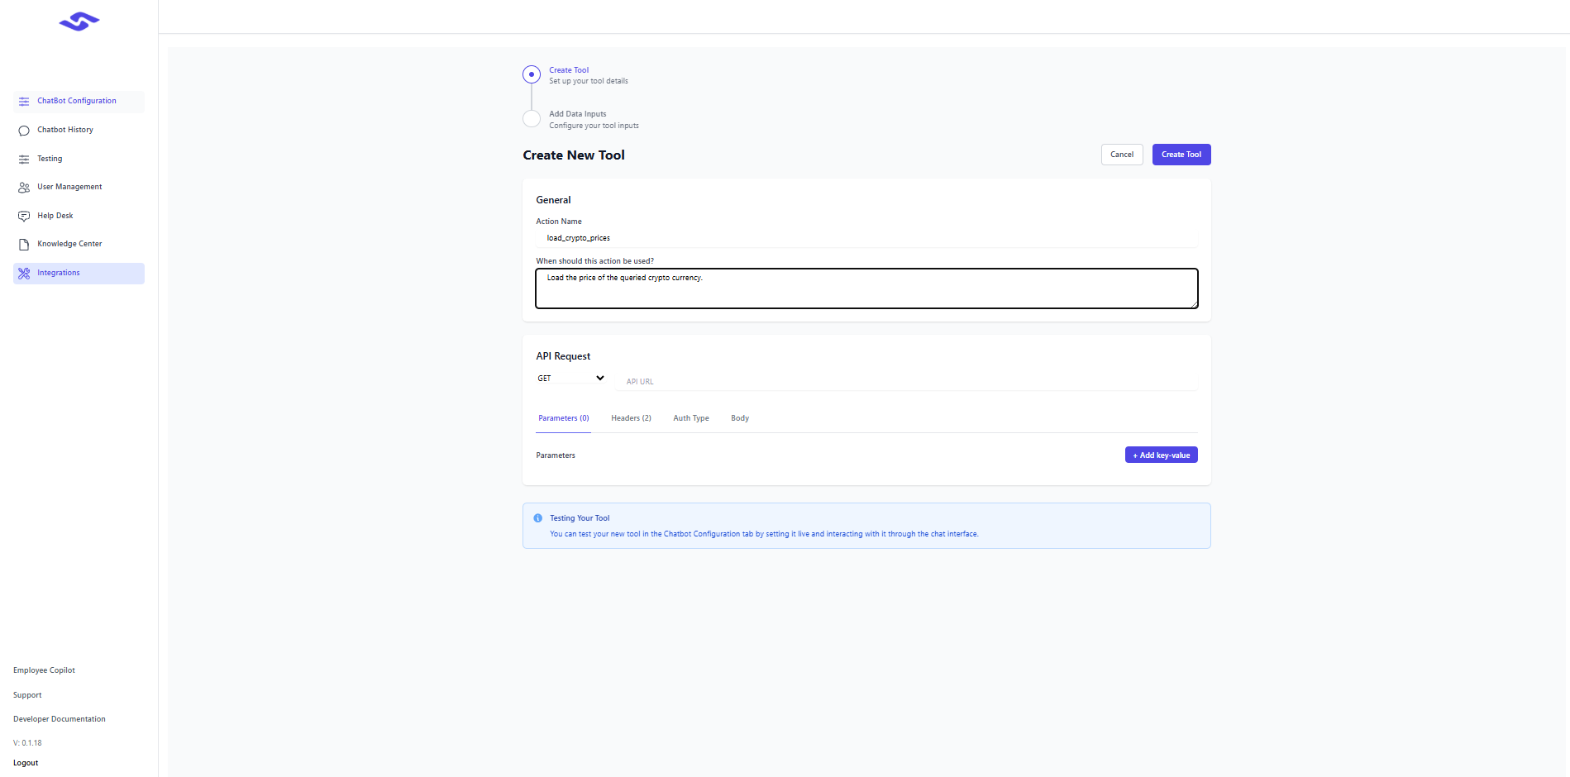
Task: Click the Integrations tools icon
Action: pos(24,274)
